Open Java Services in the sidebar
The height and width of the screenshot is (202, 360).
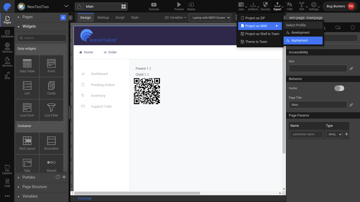coord(7,62)
